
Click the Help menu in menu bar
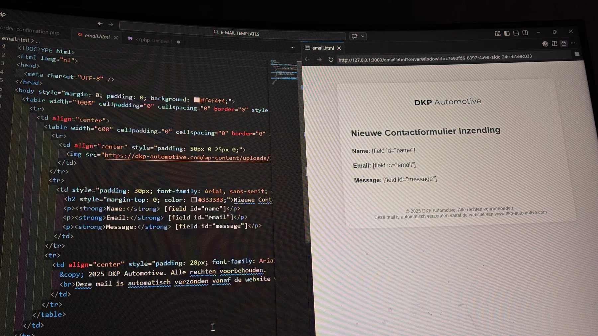coord(3,14)
